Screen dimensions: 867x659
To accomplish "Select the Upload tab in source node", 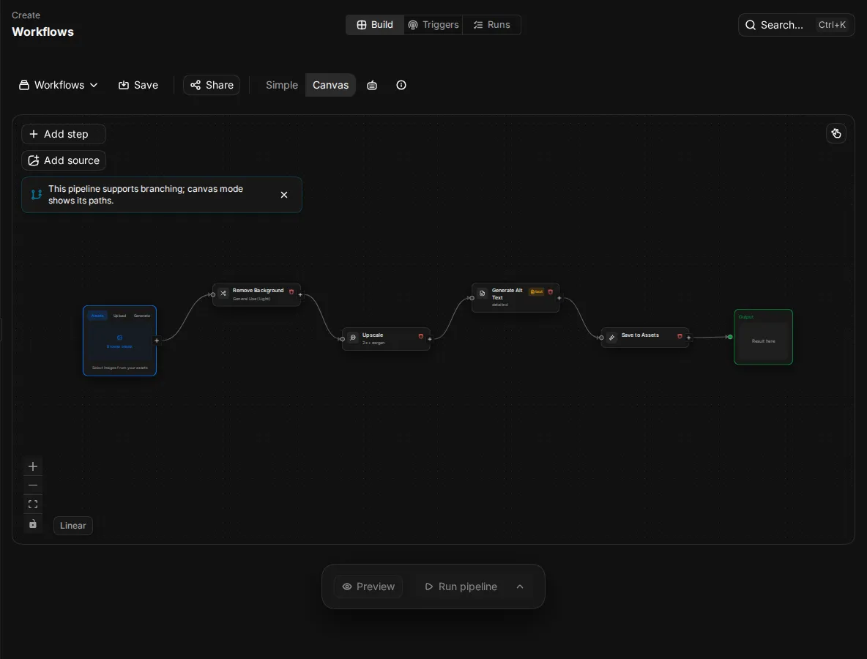I will pyautogui.click(x=119, y=316).
